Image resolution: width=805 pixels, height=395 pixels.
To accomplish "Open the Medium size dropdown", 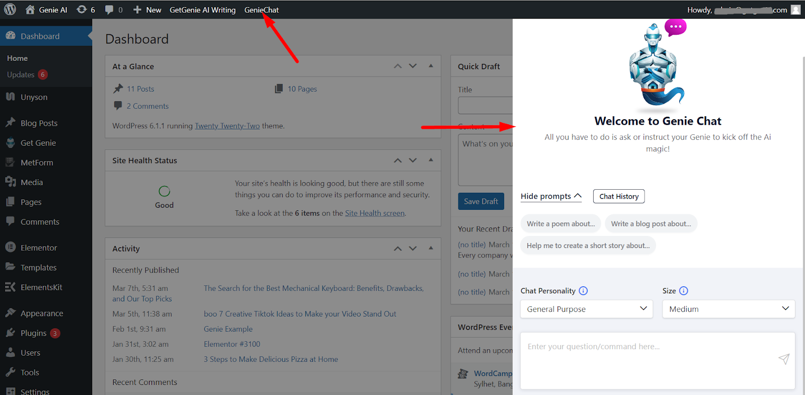I will [x=729, y=309].
